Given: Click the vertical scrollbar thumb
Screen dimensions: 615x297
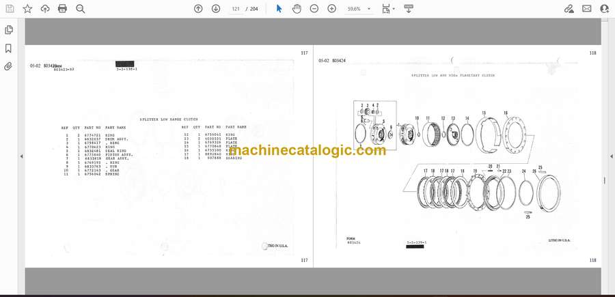Looking at the screenshot, I should [x=605, y=181].
